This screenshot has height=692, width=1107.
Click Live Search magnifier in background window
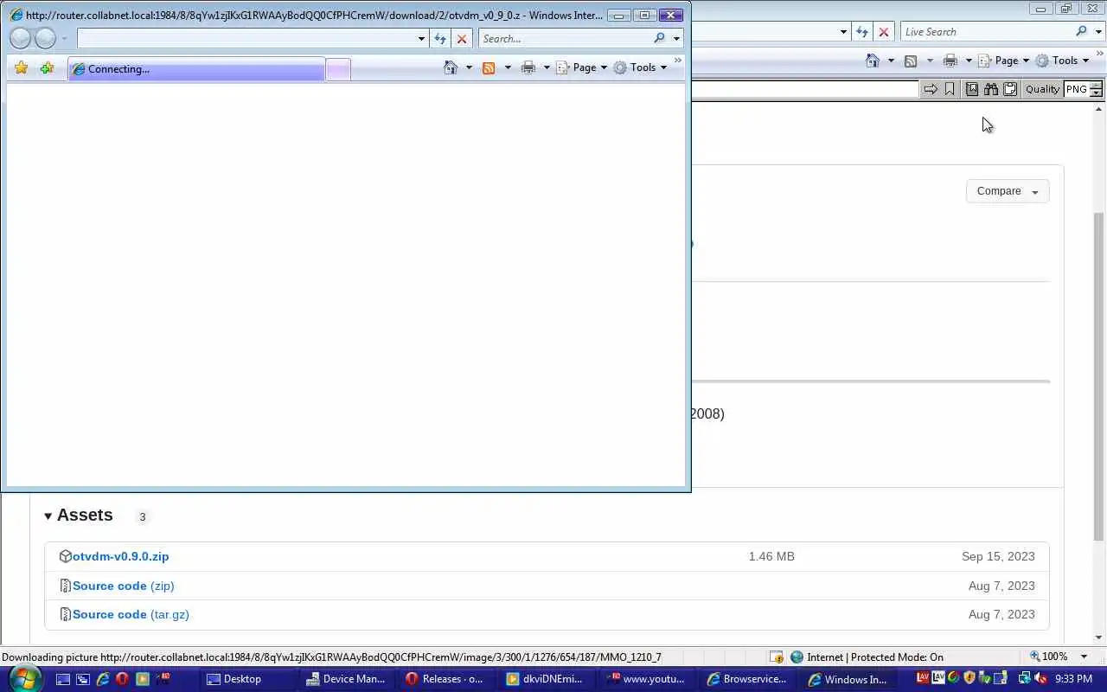pos(1081,31)
